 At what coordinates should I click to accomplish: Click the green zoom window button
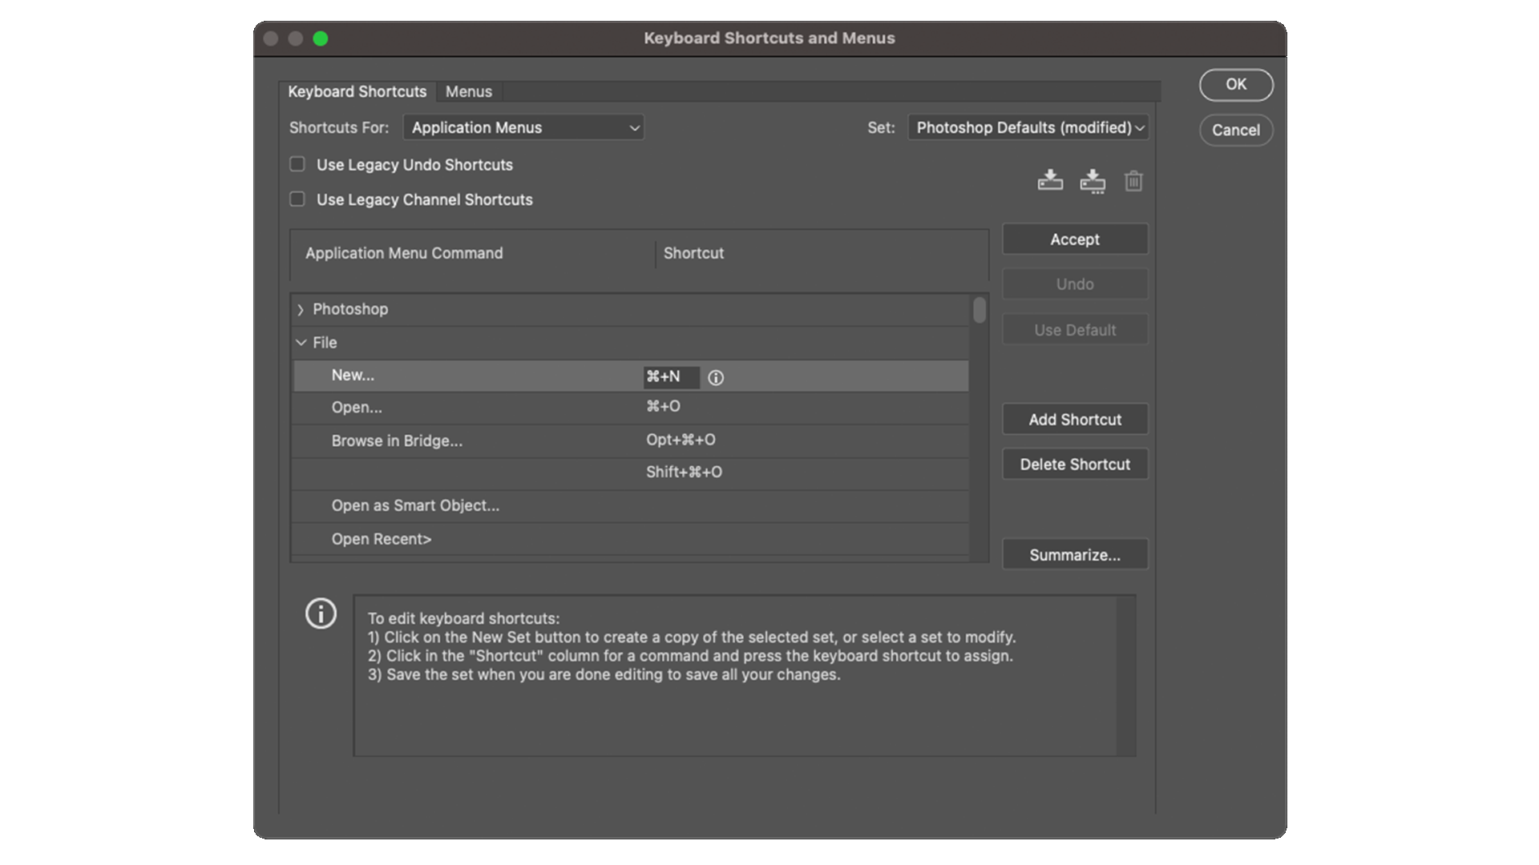pos(321,38)
